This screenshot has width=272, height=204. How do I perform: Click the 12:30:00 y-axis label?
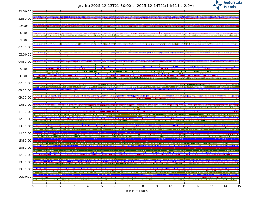pos(25,119)
